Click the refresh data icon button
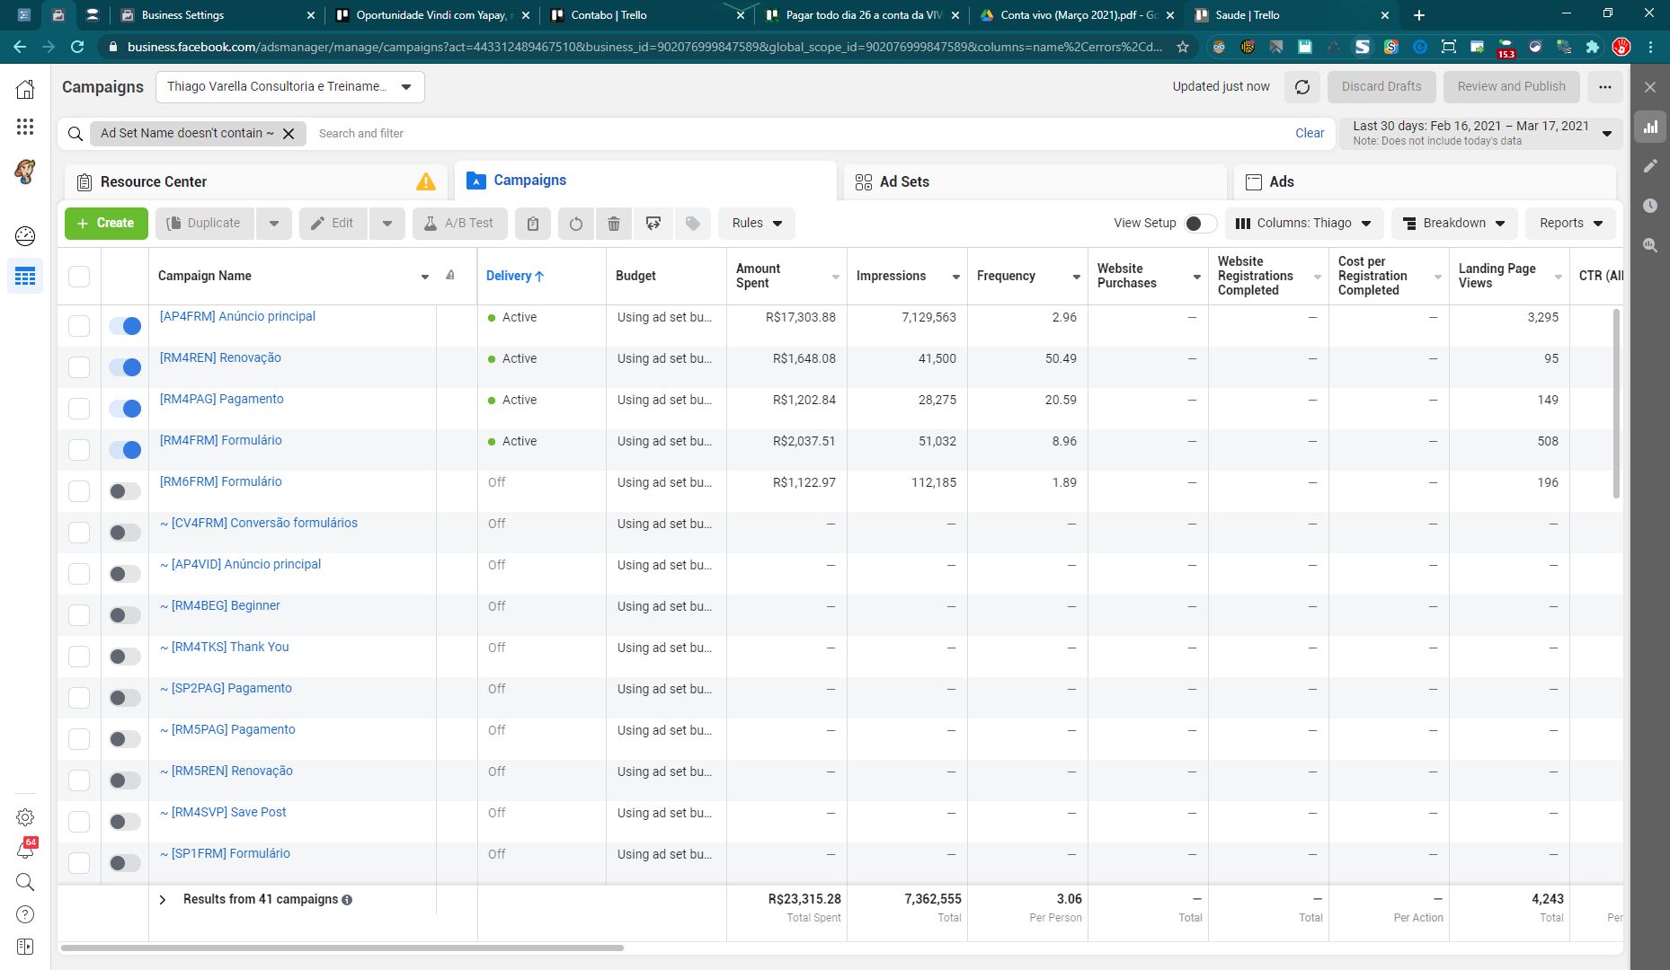This screenshot has height=970, width=1670. 1301,87
